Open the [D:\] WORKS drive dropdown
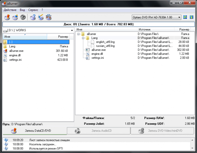The width and height of the screenshot is (197, 153). (x=72, y=30)
